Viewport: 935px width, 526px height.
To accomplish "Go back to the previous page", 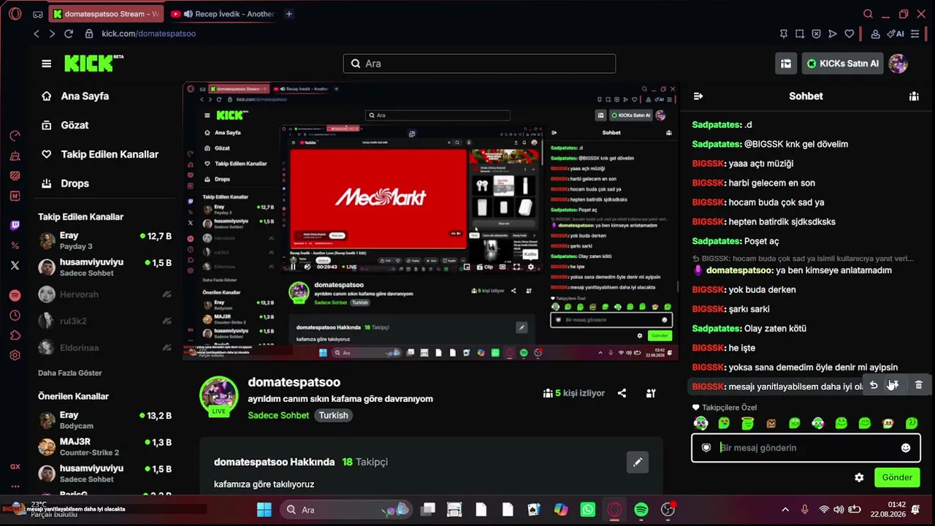I will 37,34.
